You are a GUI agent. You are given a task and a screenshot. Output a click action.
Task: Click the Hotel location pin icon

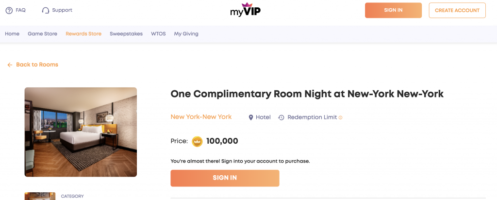[x=251, y=117]
